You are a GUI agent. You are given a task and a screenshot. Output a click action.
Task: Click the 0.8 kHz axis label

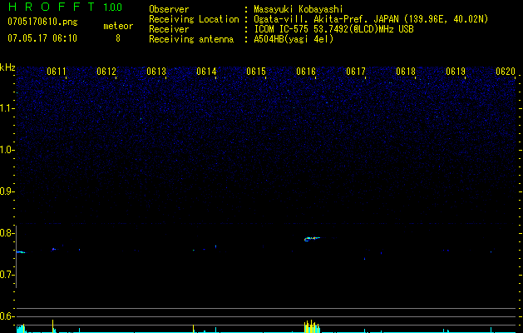(x=7, y=233)
